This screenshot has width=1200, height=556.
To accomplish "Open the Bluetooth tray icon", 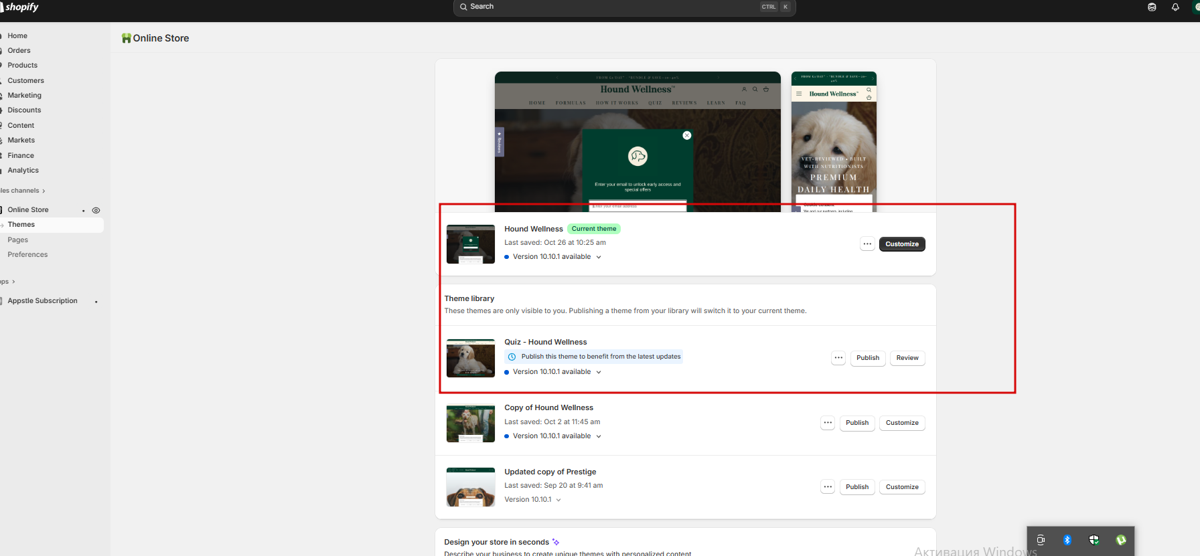I will tap(1067, 540).
